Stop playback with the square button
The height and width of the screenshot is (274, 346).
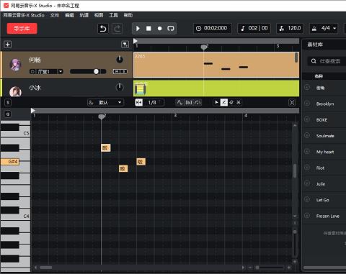pyautogui.click(x=148, y=29)
